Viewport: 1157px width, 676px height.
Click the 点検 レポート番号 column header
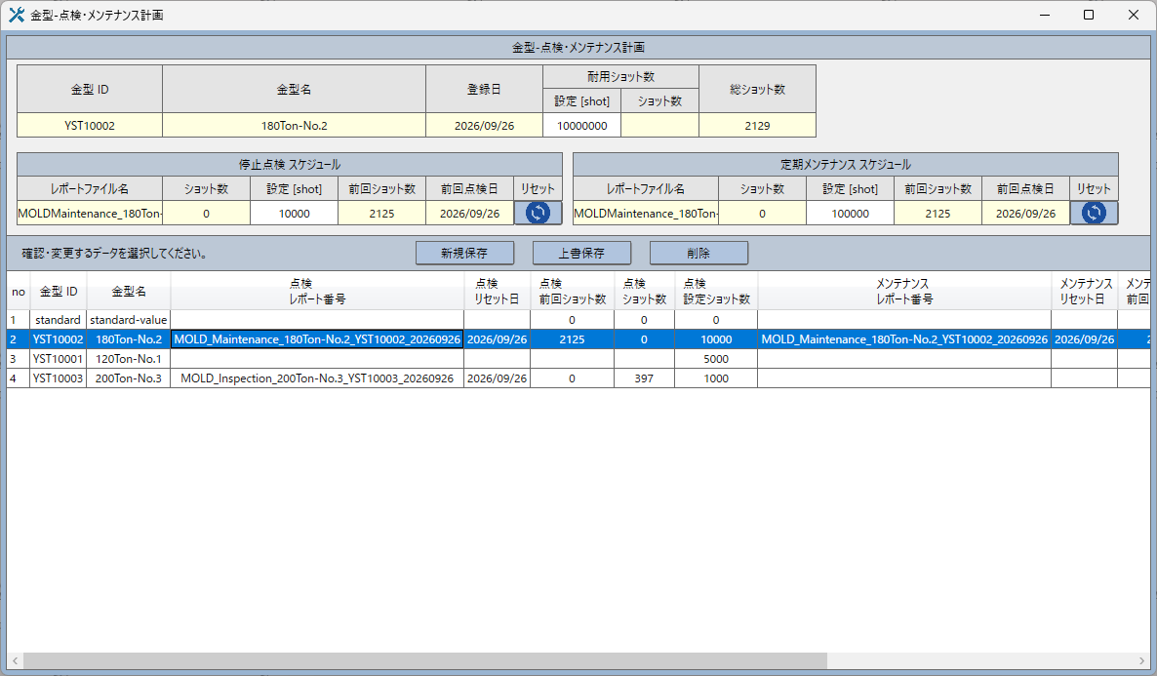pos(317,292)
